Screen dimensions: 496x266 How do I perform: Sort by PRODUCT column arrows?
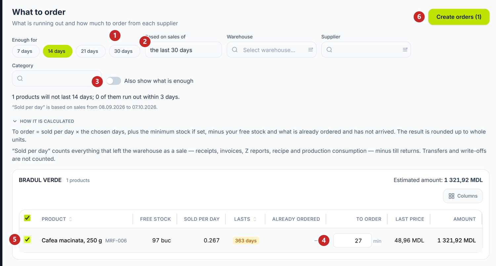[70, 219]
